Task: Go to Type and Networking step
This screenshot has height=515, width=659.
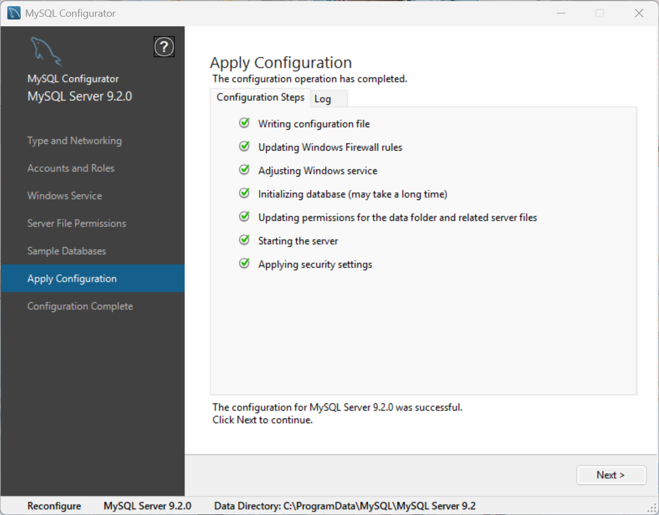Action: click(x=74, y=140)
